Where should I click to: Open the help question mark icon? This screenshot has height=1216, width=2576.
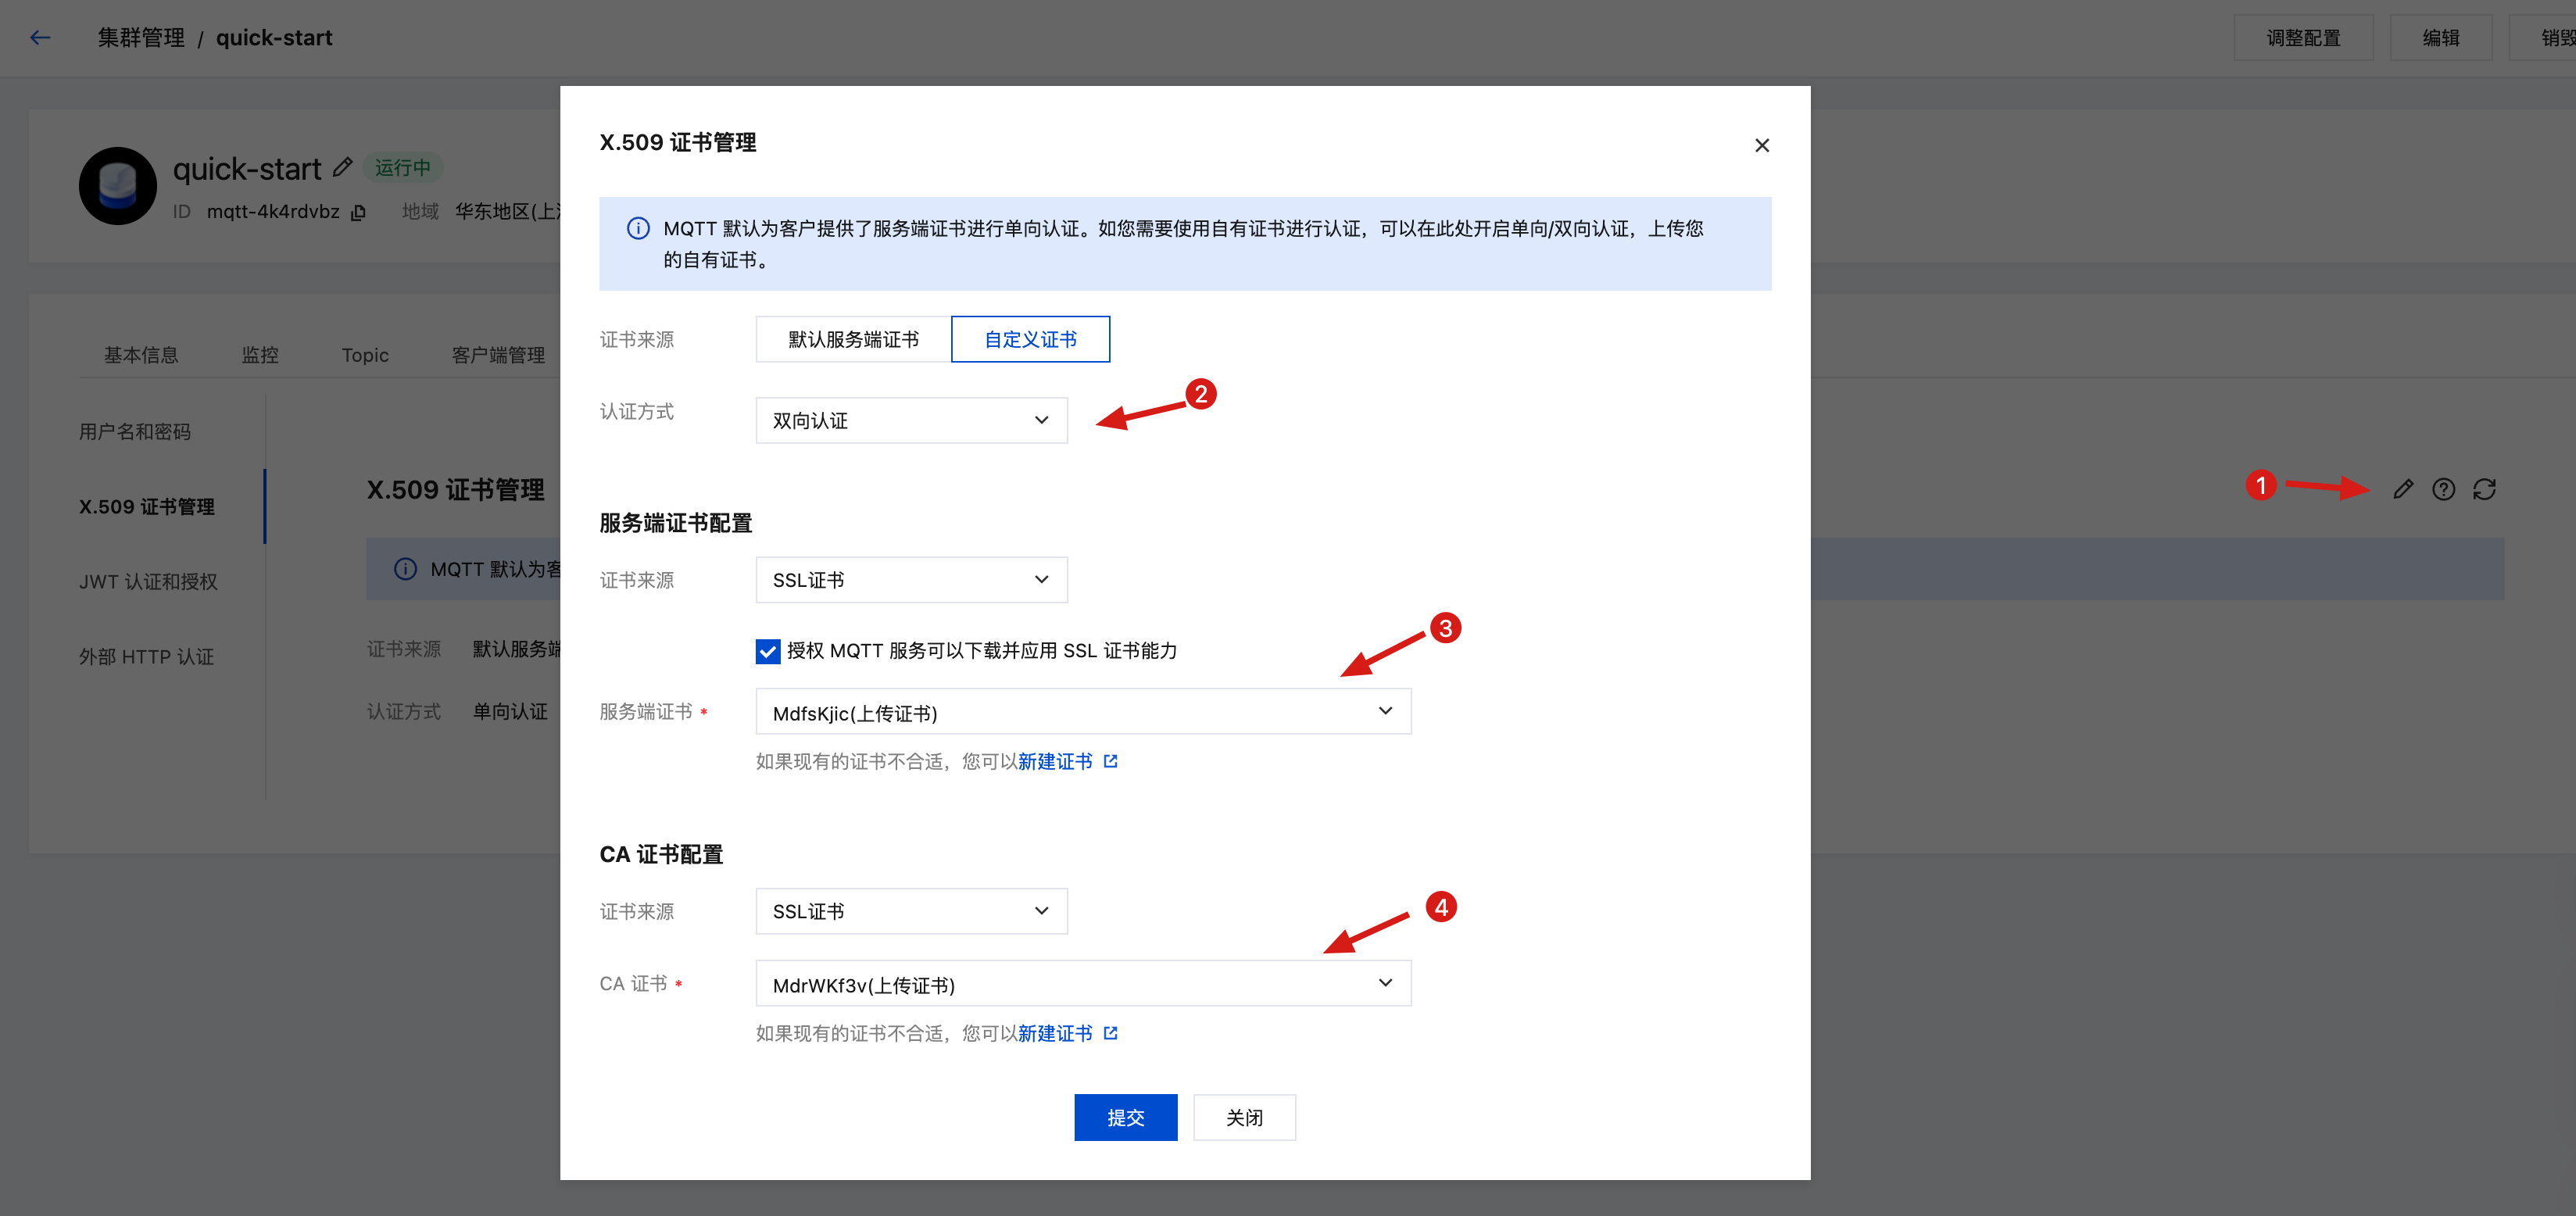tap(2443, 489)
